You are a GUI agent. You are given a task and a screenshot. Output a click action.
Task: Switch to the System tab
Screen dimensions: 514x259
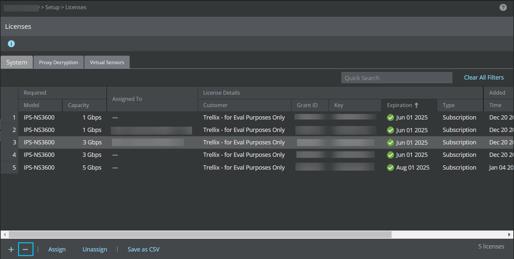pos(17,62)
